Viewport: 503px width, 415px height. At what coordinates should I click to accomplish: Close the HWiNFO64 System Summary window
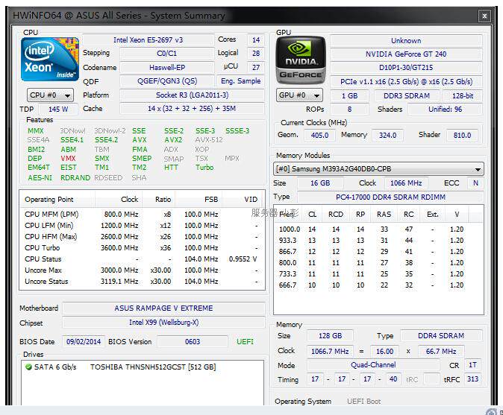484,16
